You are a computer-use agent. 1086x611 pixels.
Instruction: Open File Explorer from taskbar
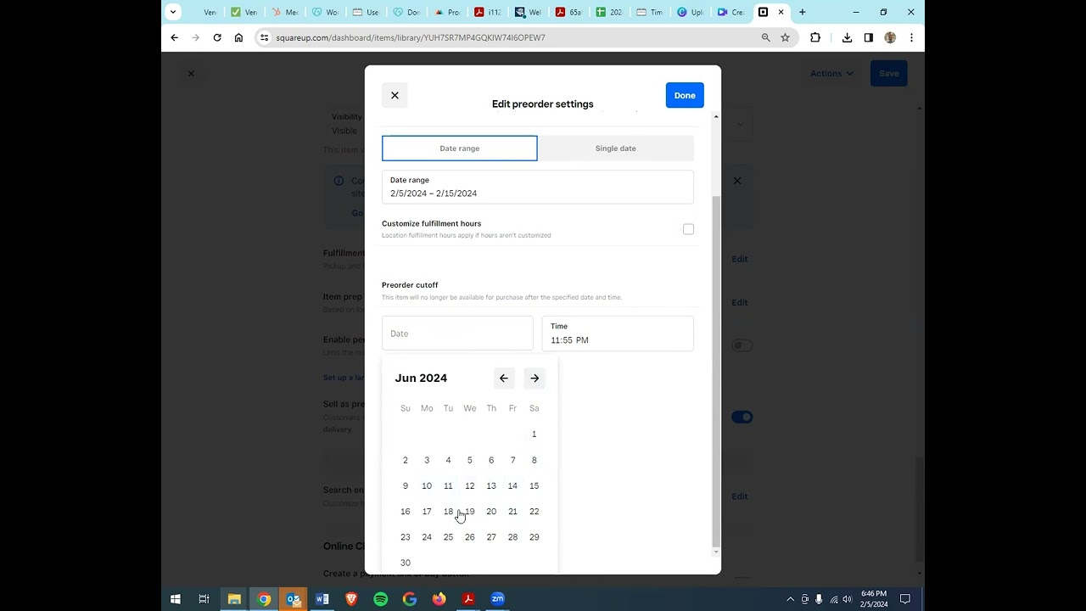[234, 599]
